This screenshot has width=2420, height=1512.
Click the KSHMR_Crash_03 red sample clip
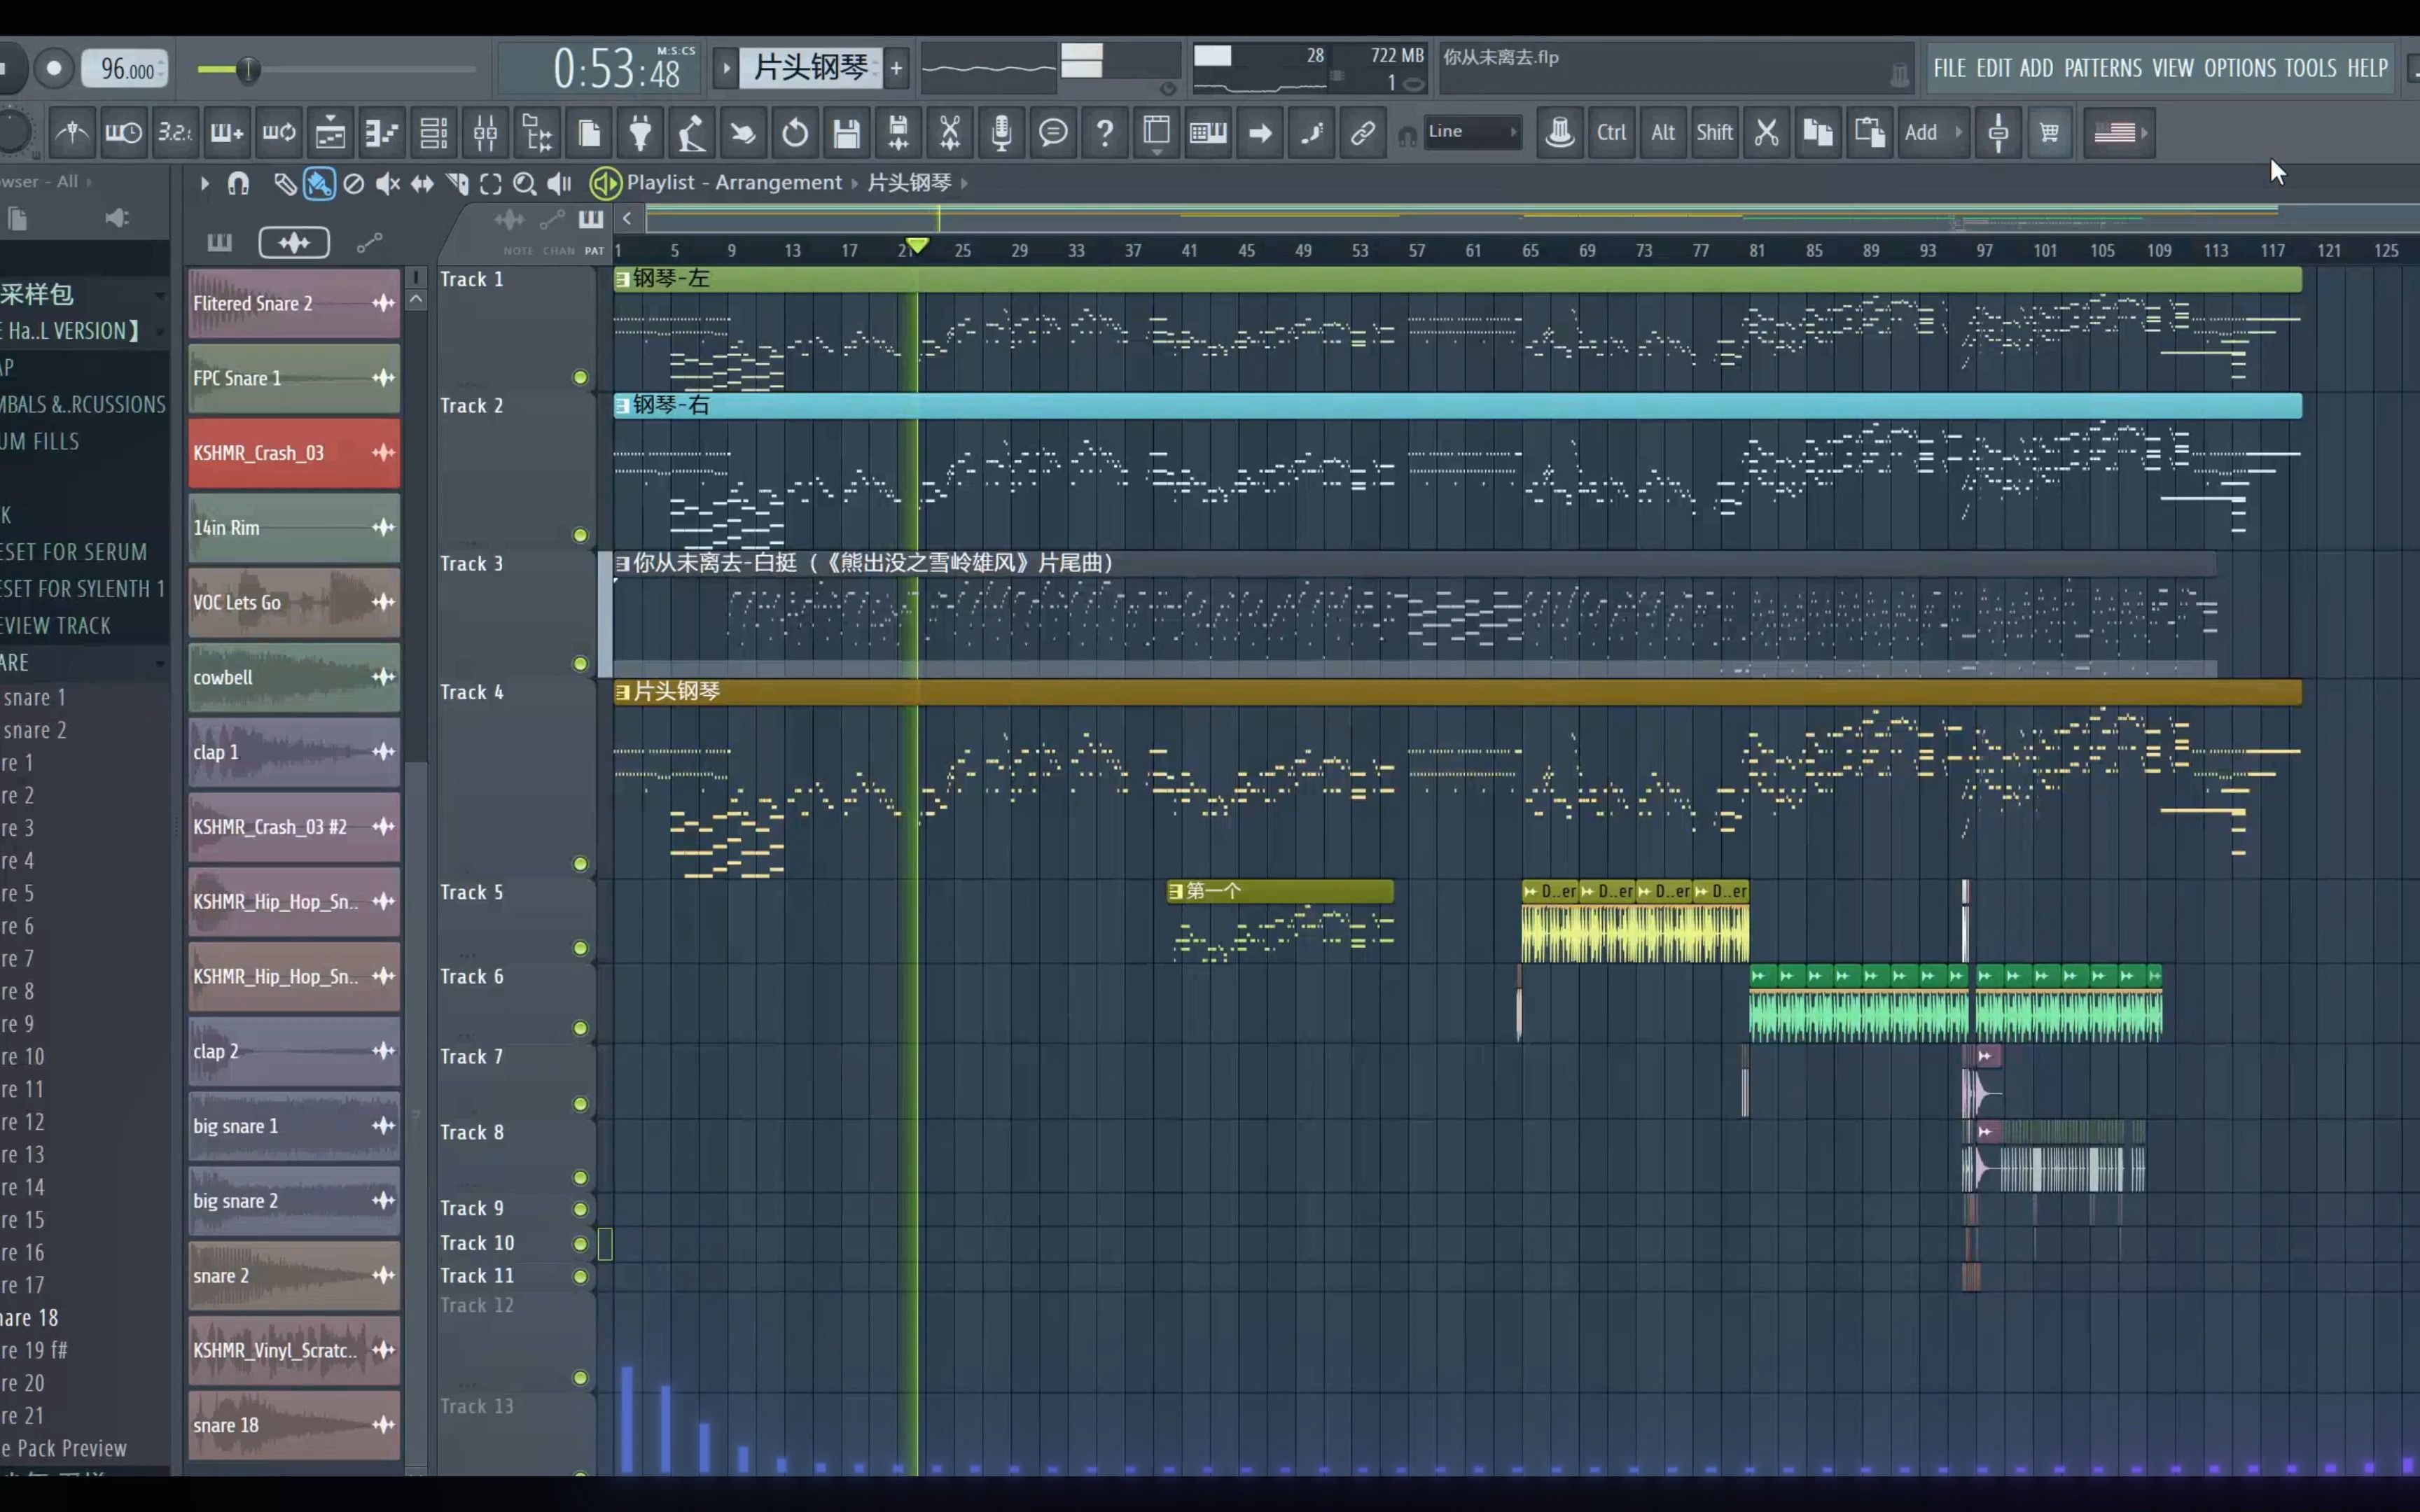(294, 453)
